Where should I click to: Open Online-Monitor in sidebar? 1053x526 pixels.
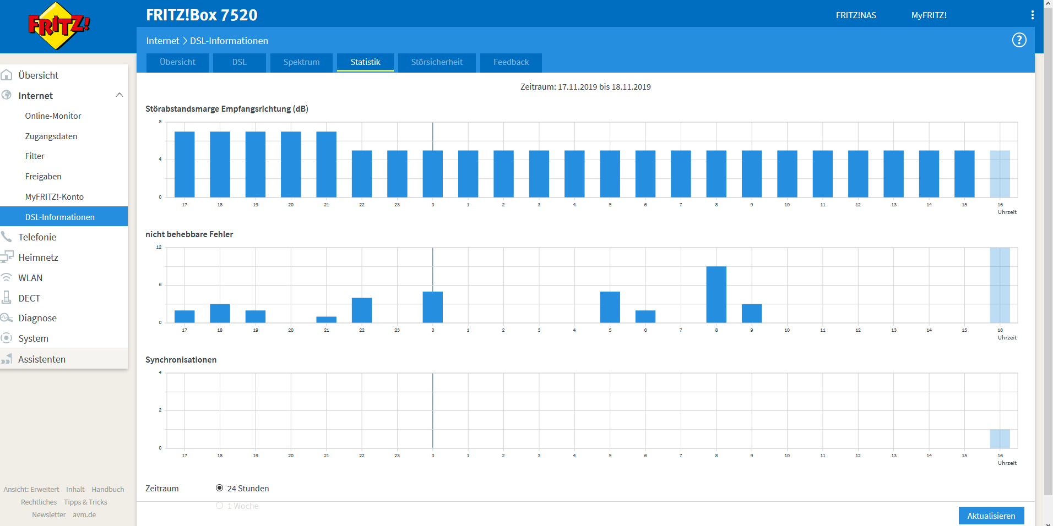[53, 116]
